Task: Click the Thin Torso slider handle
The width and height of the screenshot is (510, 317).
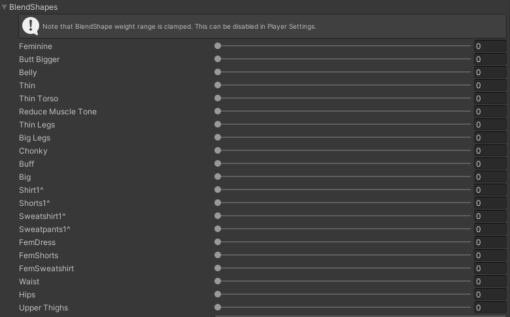Action: pos(218,99)
